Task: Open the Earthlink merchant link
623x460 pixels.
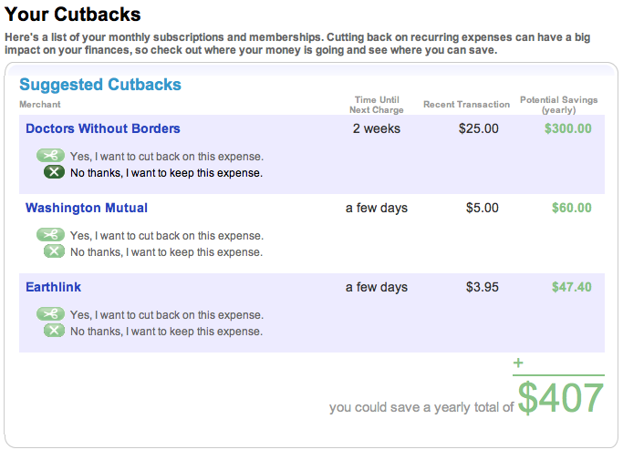Action: 54,287
